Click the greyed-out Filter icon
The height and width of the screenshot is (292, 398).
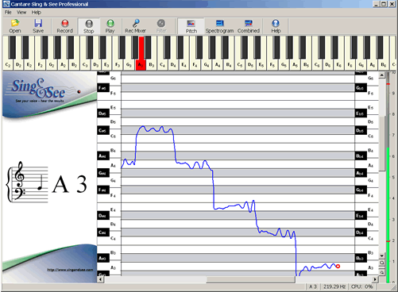click(x=161, y=26)
